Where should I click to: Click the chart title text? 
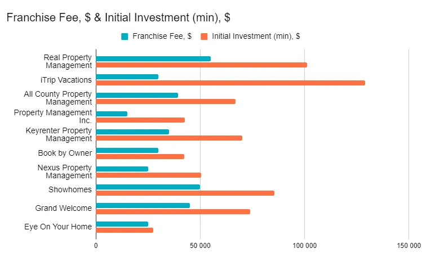pos(118,17)
